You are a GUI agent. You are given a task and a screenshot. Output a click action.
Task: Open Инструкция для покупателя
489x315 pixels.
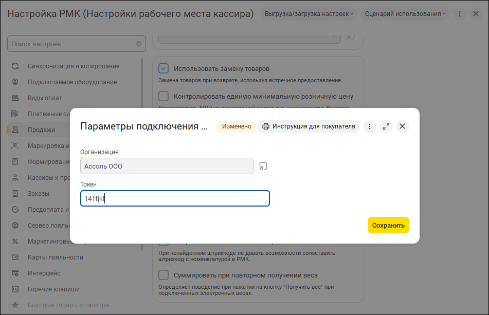(309, 126)
